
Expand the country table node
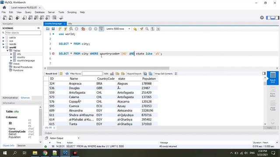[11, 57]
